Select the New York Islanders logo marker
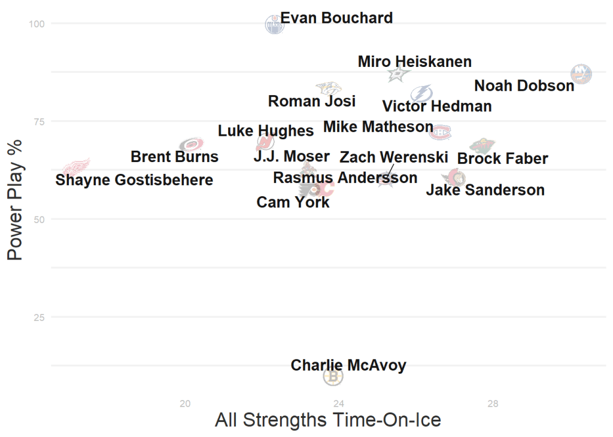The image size is (613, 437). (x=581, y=74)
